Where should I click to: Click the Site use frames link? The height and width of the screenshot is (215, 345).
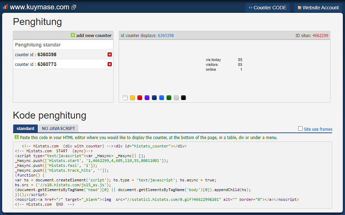(x=318, y=129)
